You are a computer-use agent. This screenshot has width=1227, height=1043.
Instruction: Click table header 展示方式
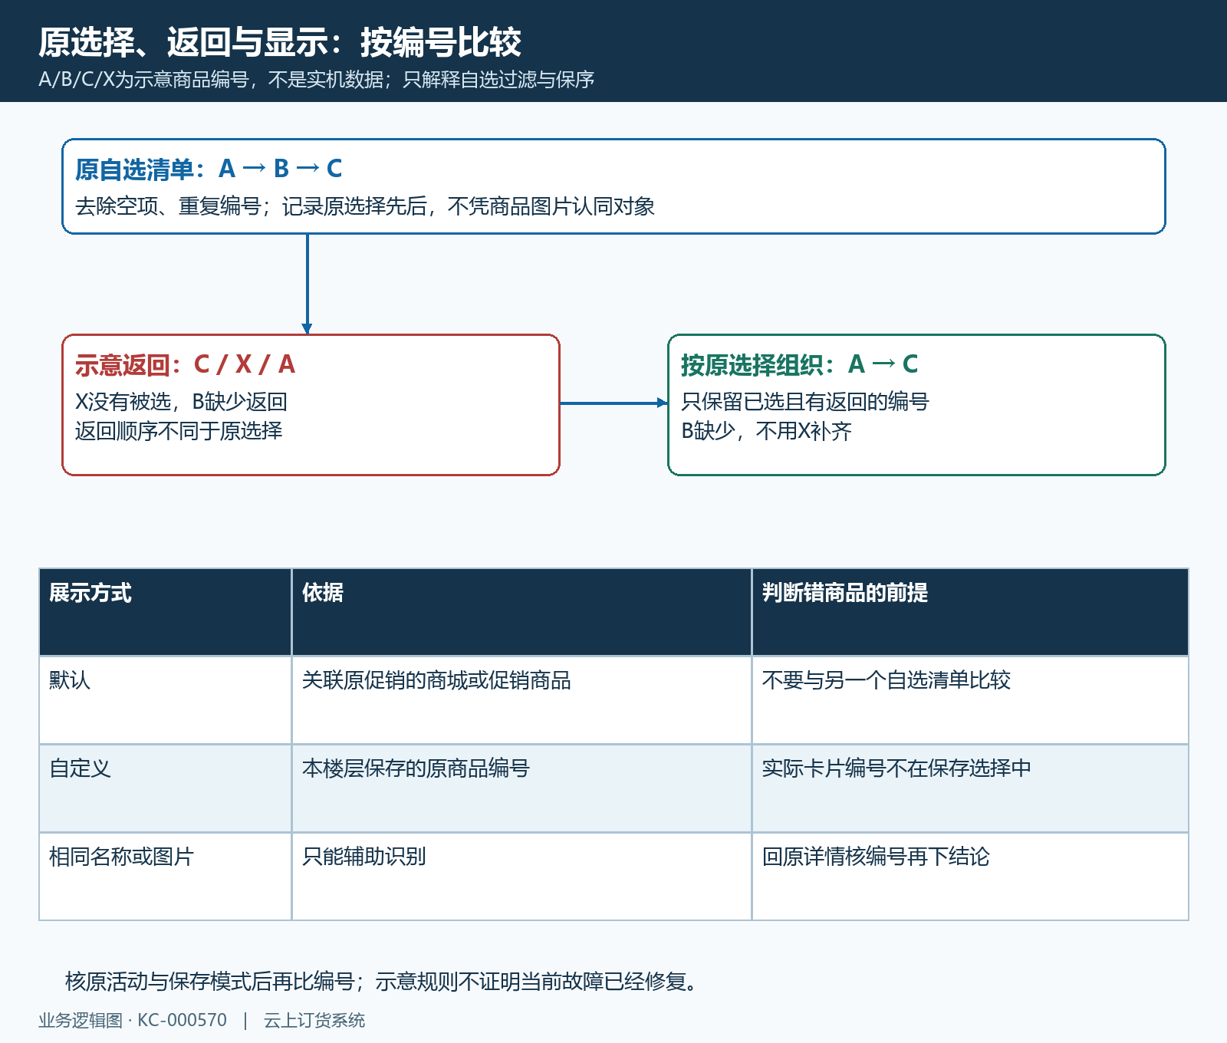coord(165,612)
